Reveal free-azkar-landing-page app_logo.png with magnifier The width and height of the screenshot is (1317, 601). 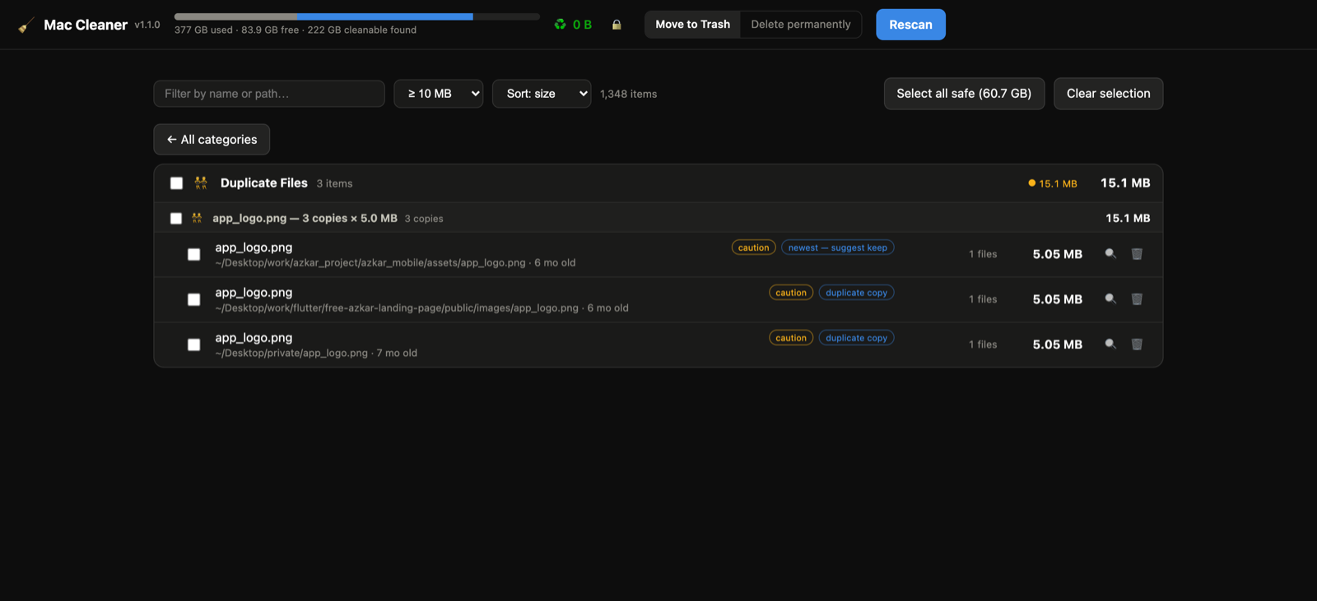tap(1110, 299)
